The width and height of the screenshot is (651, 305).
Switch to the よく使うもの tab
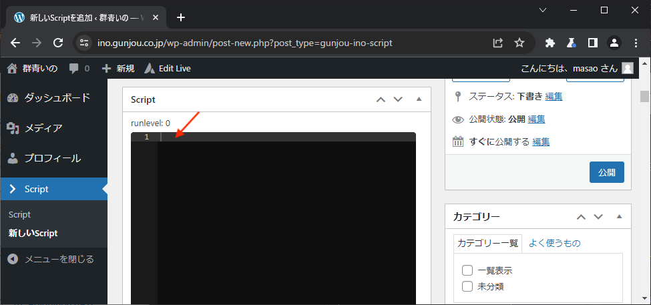click(x=554, y=243)
